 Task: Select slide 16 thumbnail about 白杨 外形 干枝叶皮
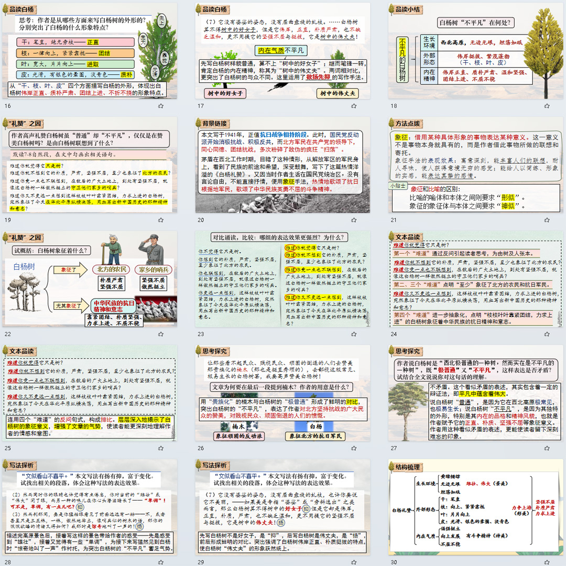[x=90, y=51]
